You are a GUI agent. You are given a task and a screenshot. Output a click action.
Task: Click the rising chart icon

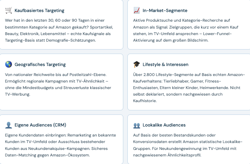click(137, 10)
